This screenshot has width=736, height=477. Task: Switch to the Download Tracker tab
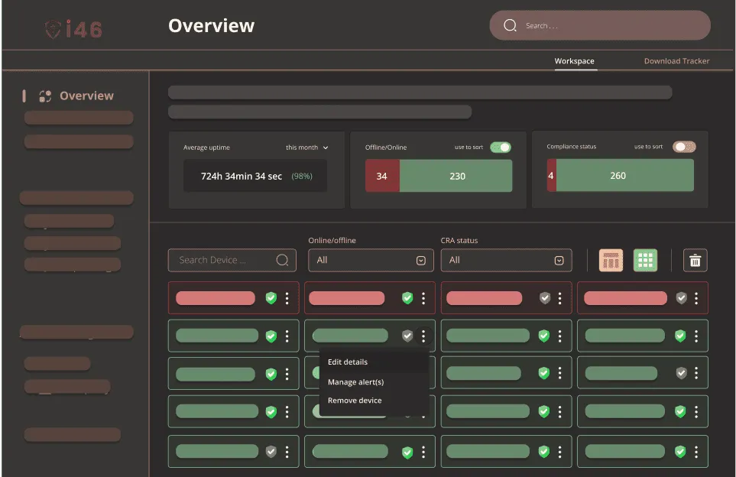pyautogui.click(x=676, y=61)
